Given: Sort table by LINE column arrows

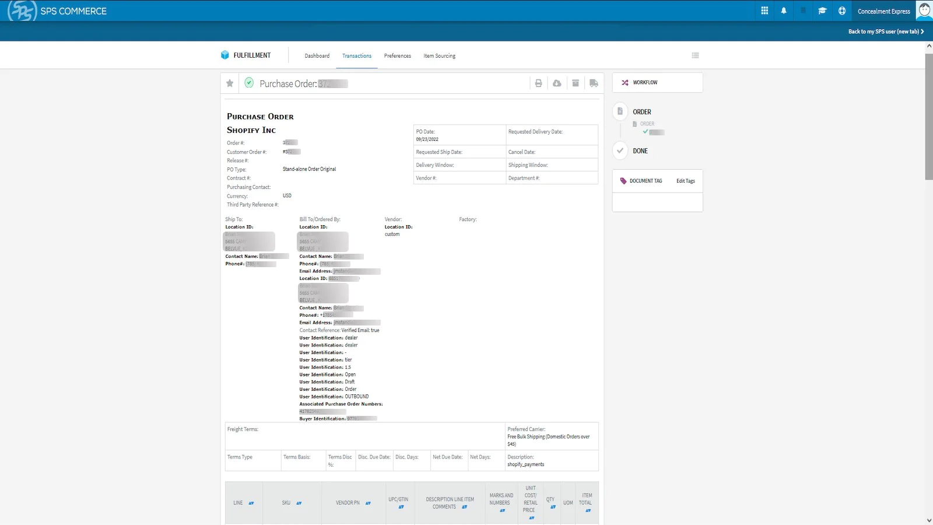Looking at the screenshot, I should (251, 503).
